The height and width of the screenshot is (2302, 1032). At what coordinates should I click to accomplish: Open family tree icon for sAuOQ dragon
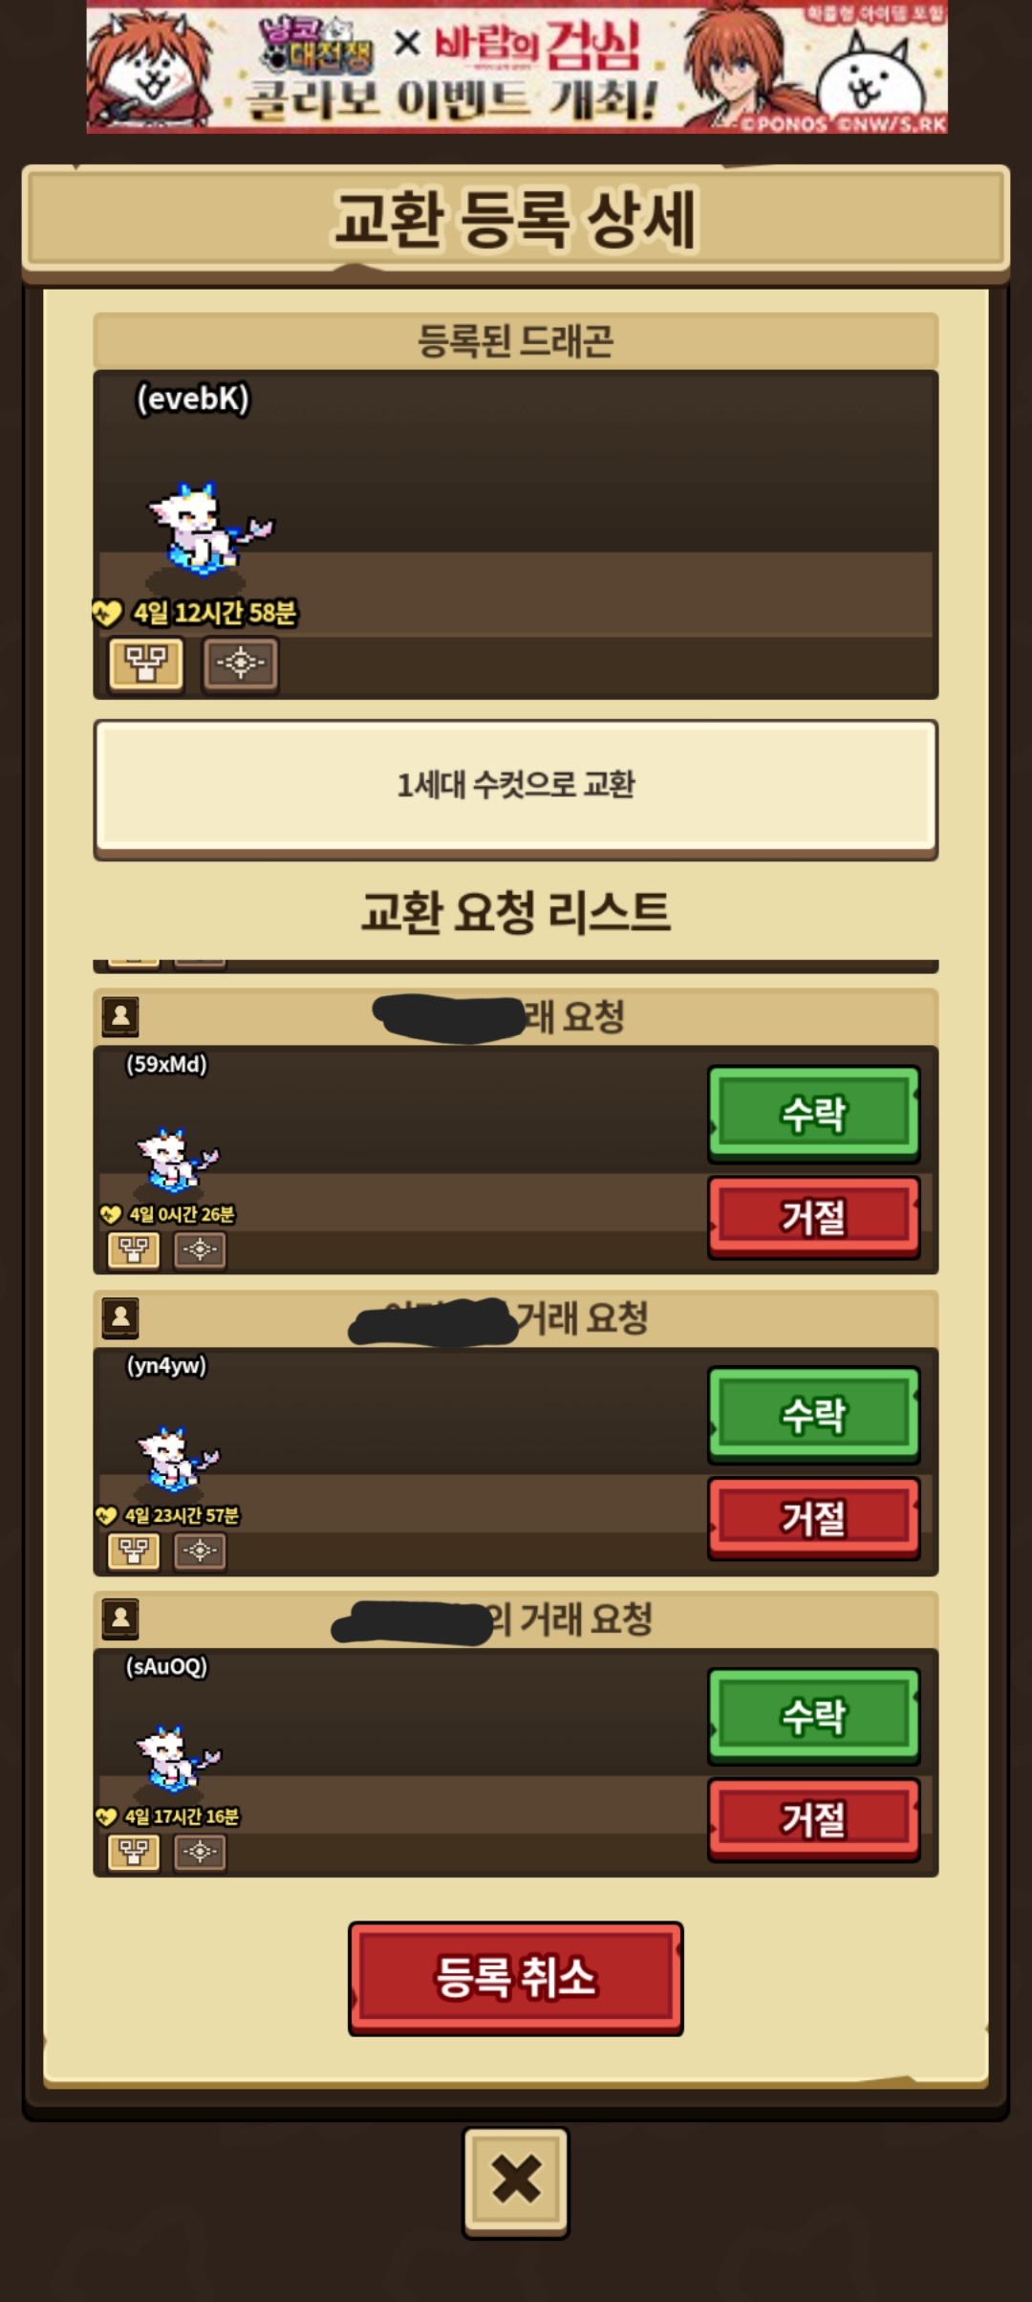(134, 1852)
